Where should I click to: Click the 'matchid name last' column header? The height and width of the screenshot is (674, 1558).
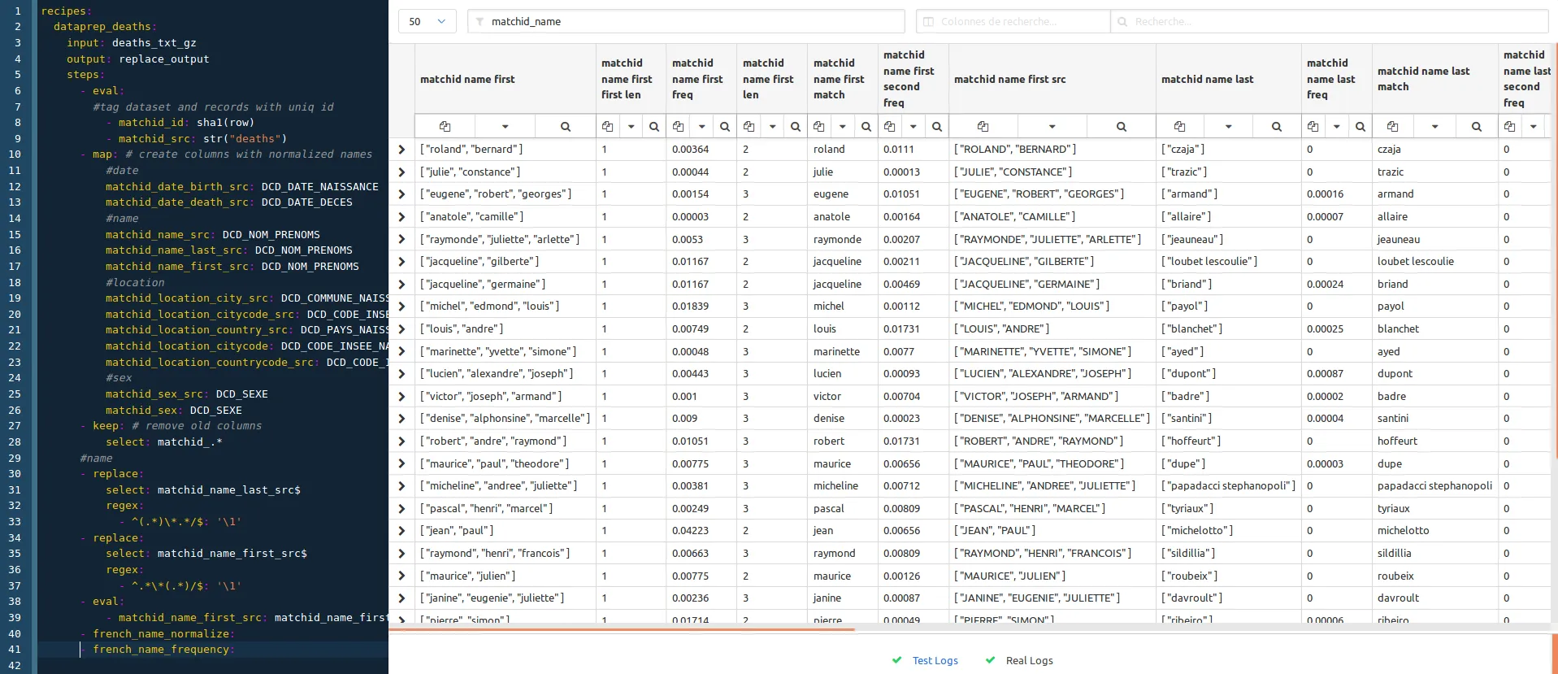point(1207,79)
